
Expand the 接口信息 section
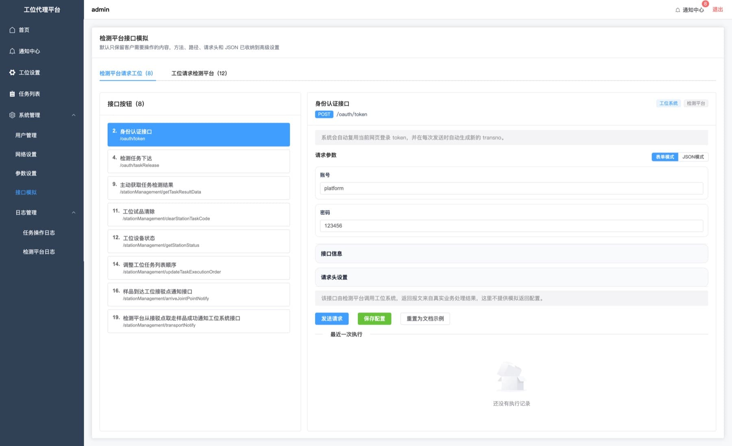(x=511, y=253)
